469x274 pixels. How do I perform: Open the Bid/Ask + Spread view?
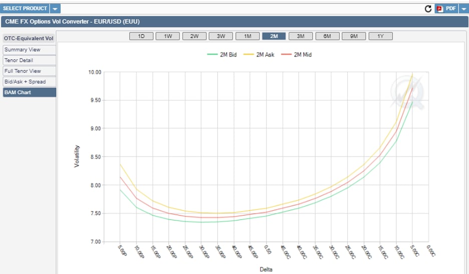tap(29, 81)
